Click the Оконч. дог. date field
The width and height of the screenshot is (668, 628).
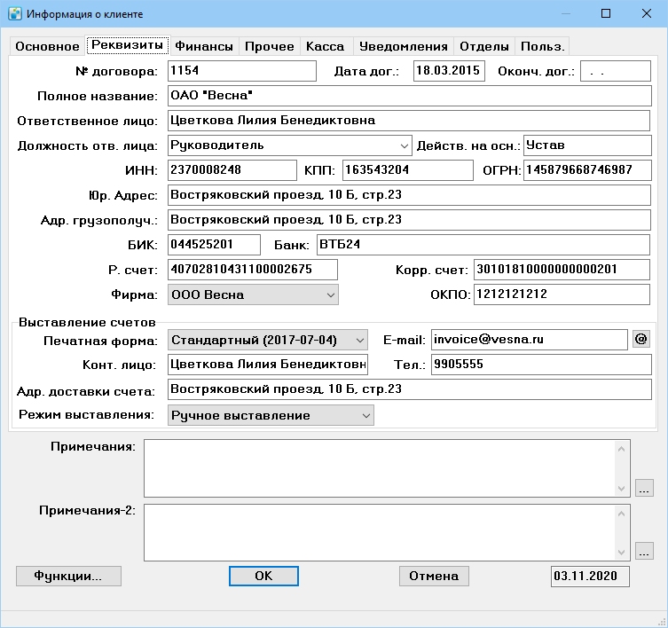click(616, 71)
